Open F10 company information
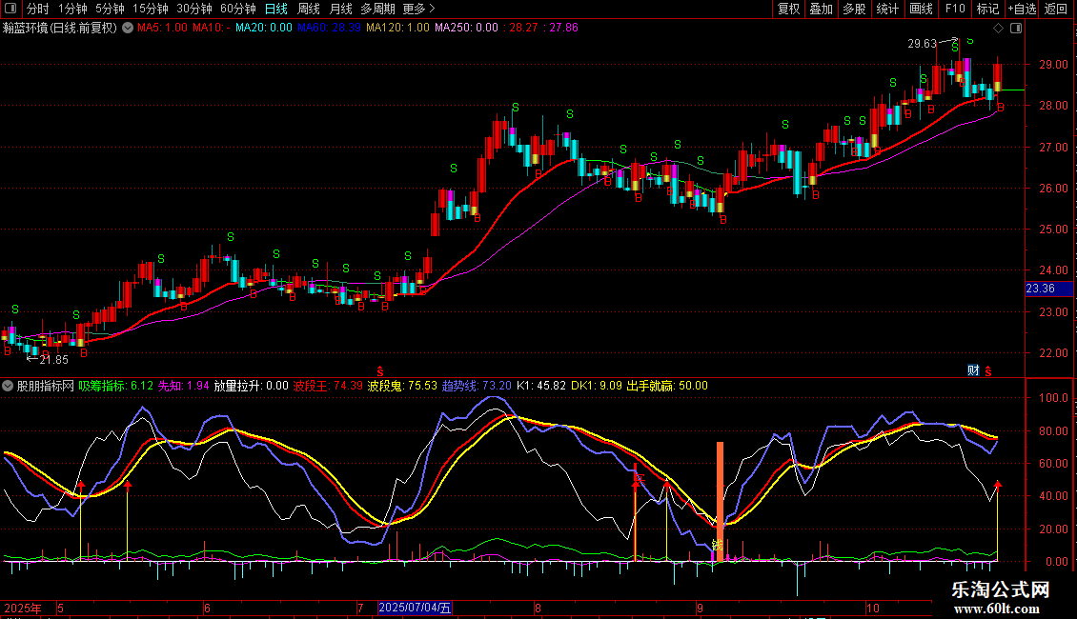Image resolution: width=1077 pixels, height=619 pixels. click(x=955, y=9)
